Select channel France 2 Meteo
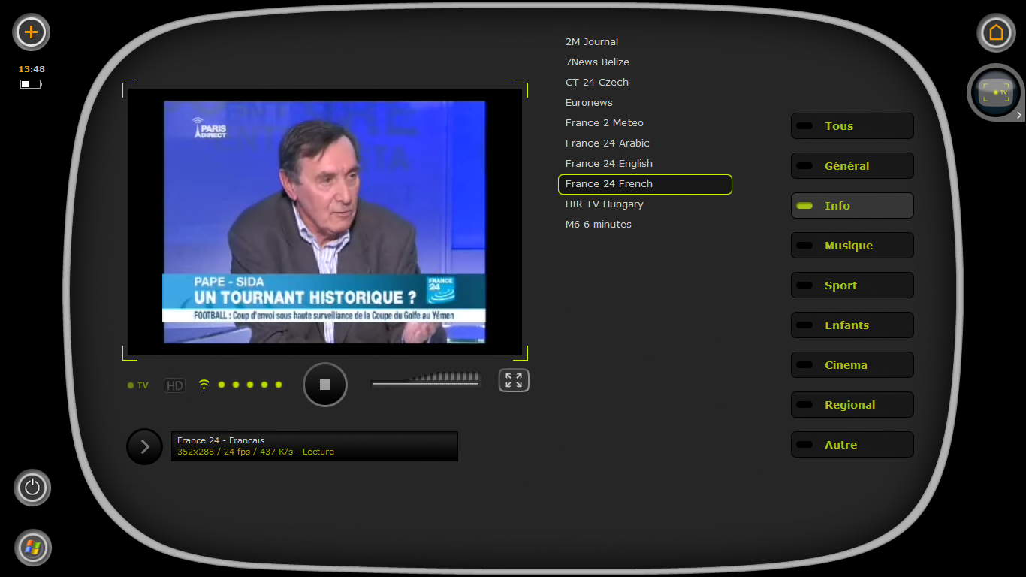The image size is (1026, 577). 605,123
